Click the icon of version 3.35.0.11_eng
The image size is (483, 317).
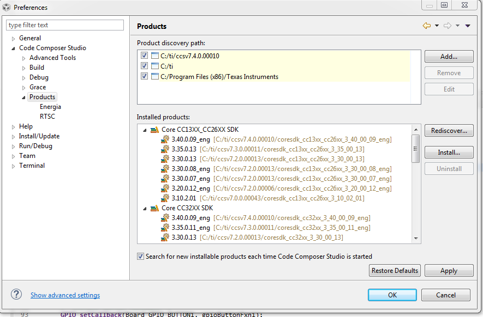[165, 228]
